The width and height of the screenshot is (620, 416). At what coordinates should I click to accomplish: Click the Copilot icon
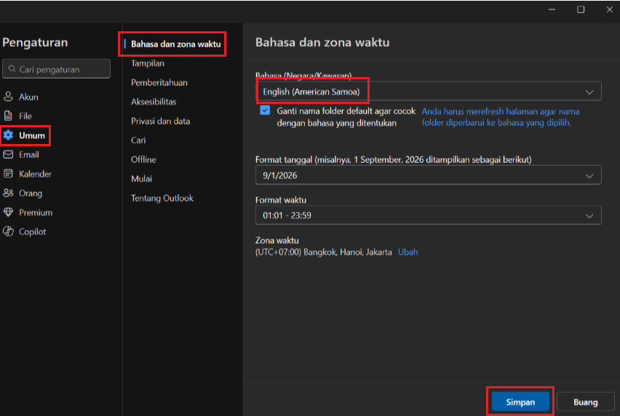(x=8, y=231)
